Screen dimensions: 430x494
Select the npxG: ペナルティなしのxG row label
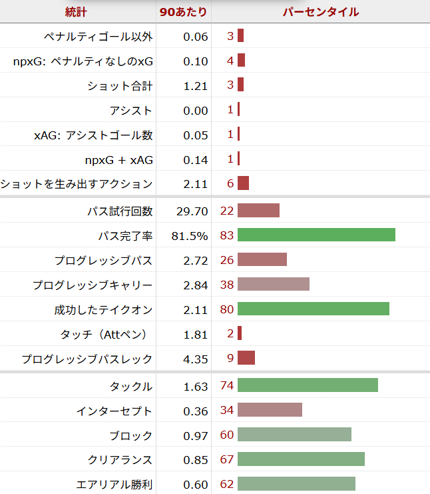(83, 61)
